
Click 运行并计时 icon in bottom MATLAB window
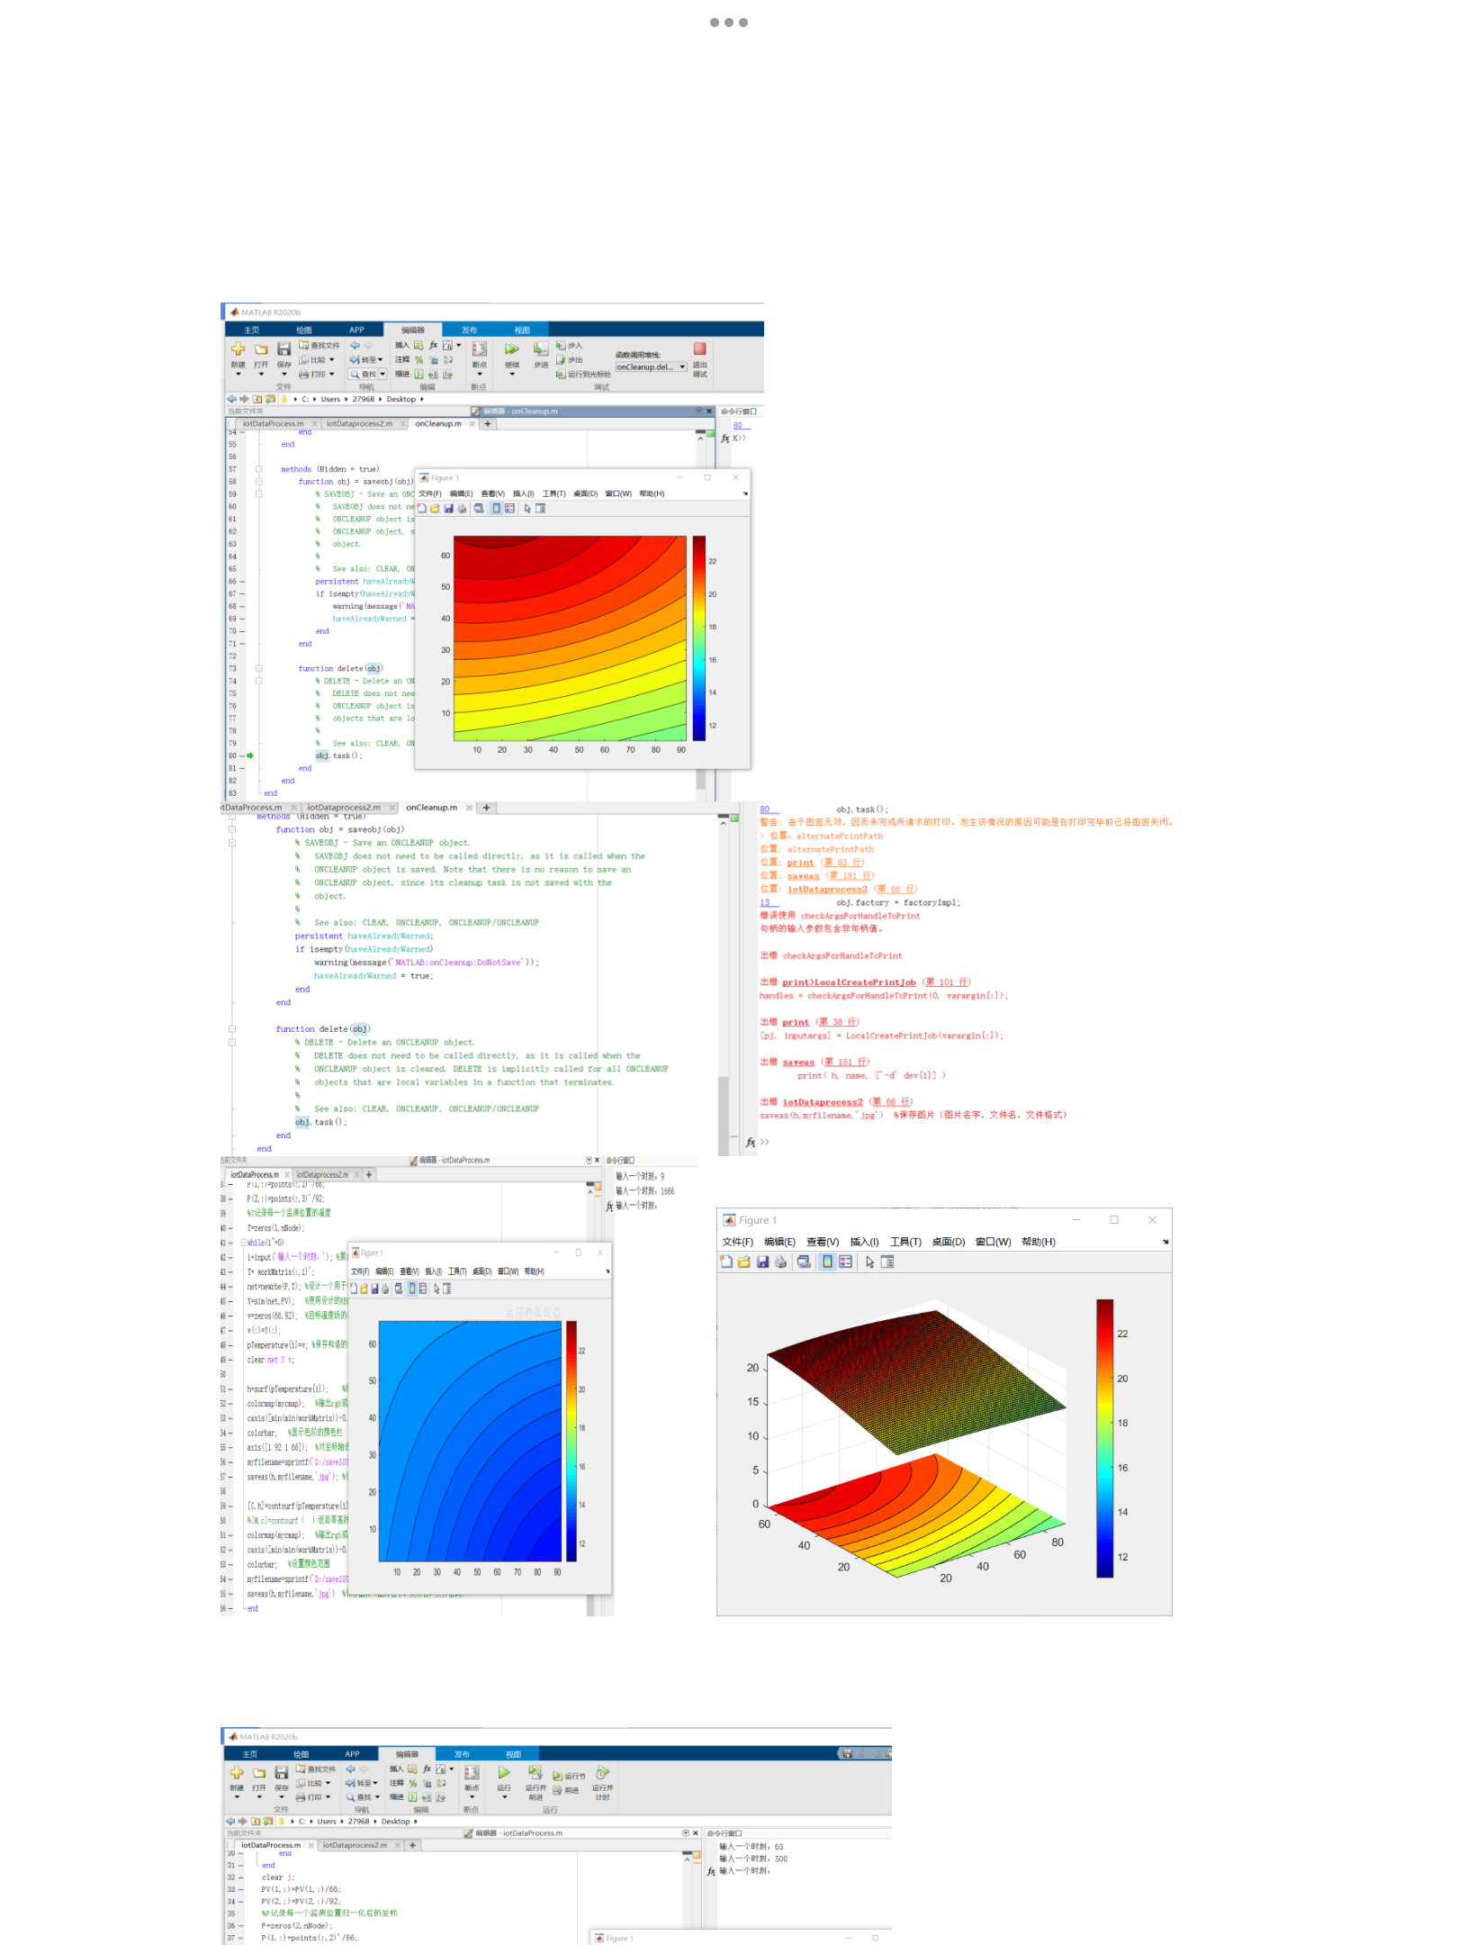tap(602, 1772)
